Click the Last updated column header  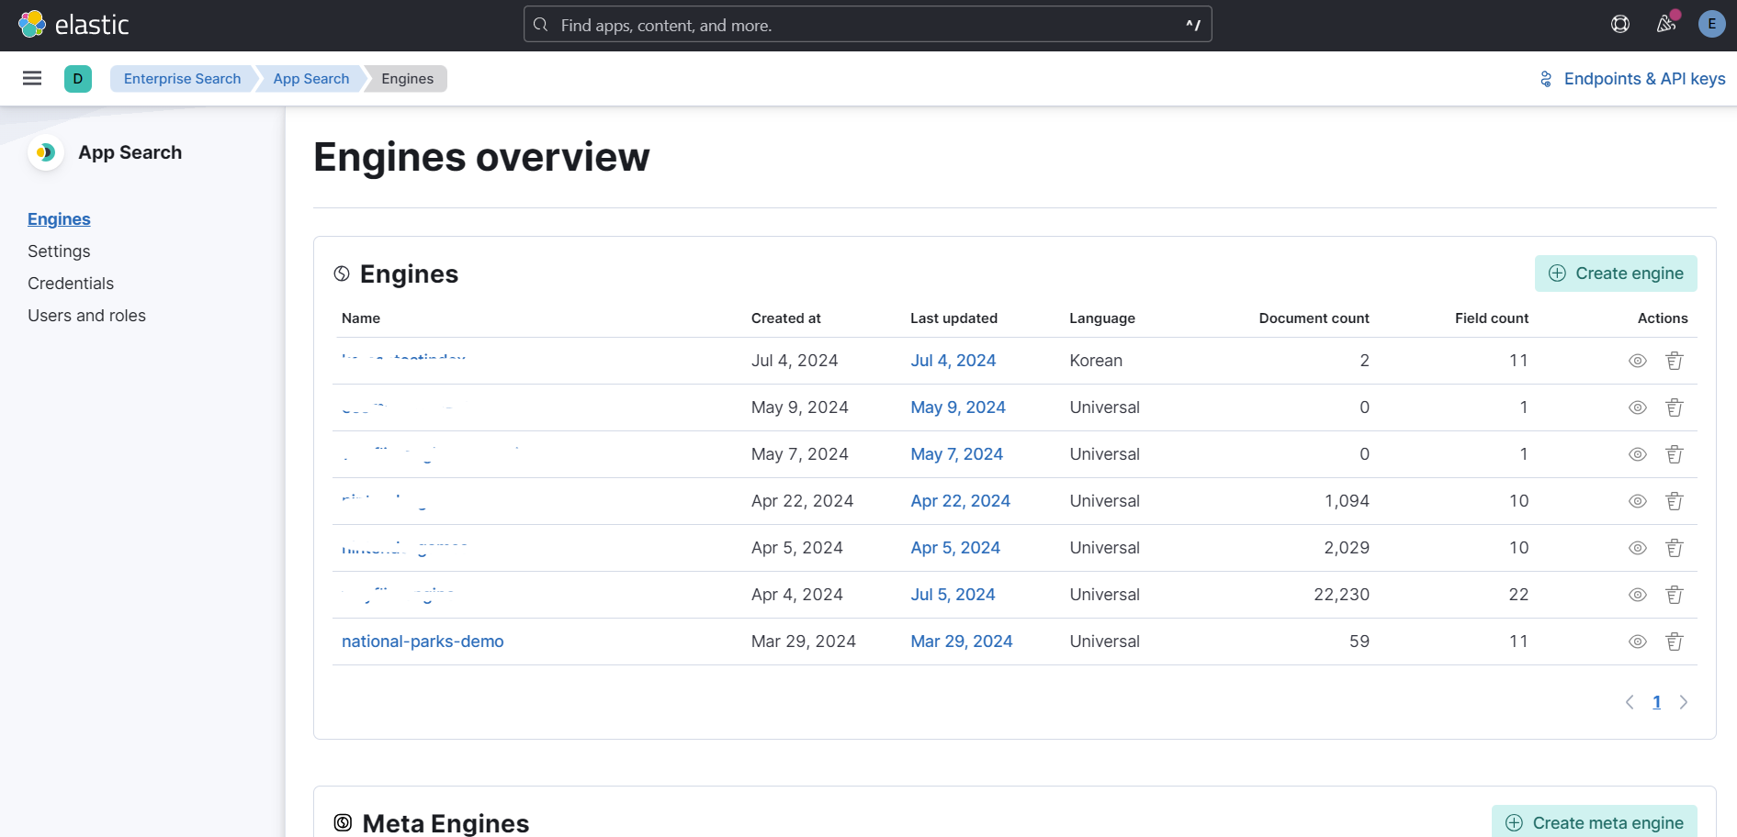(x=953, y=318)
